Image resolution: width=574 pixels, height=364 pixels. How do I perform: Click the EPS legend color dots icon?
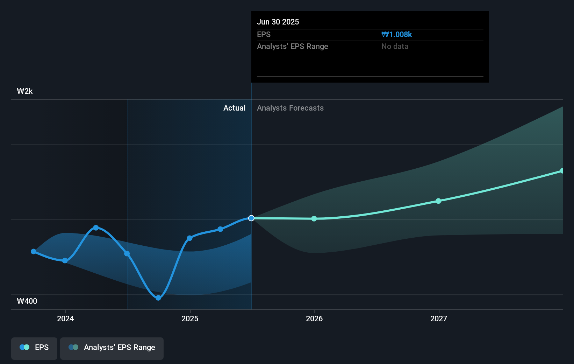click(24, 348)
